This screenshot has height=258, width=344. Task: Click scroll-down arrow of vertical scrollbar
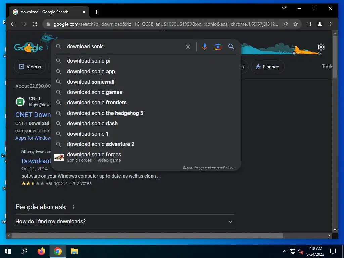tap(335, 230)
